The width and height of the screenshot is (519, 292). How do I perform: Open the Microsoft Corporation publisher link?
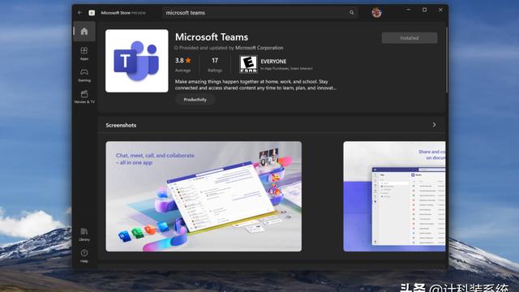click(x=259, y=48)
